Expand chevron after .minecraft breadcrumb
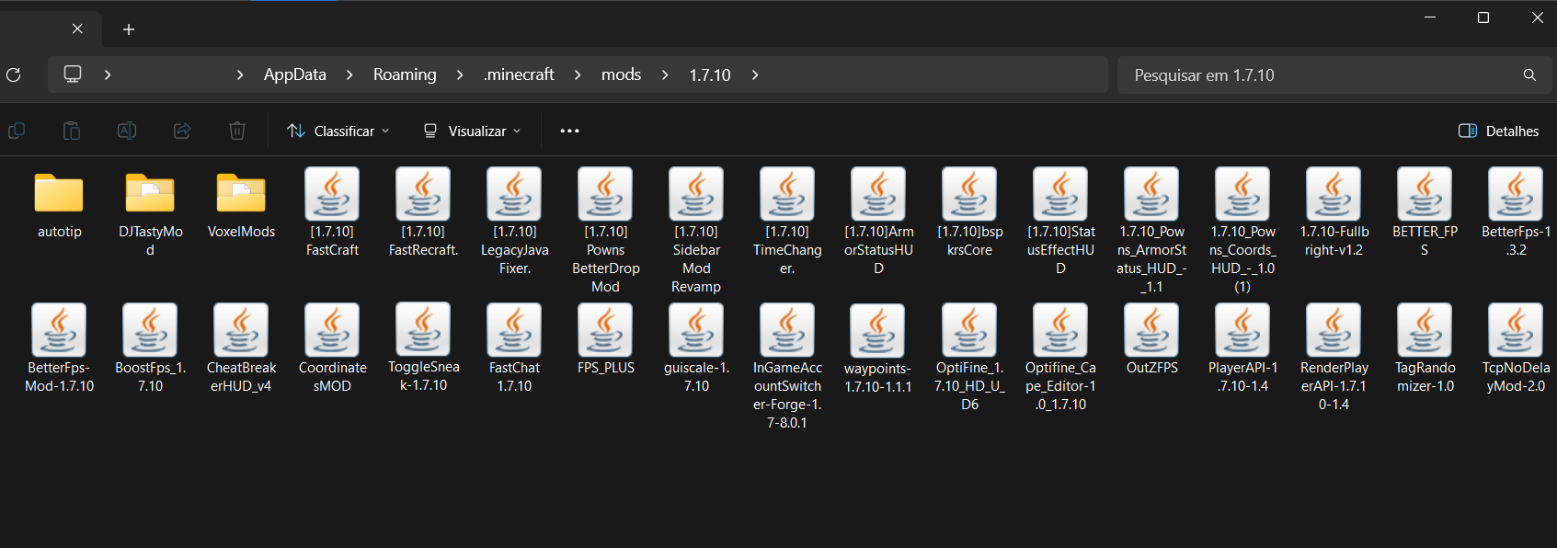The image size is (1557, 548). point(578,74)
